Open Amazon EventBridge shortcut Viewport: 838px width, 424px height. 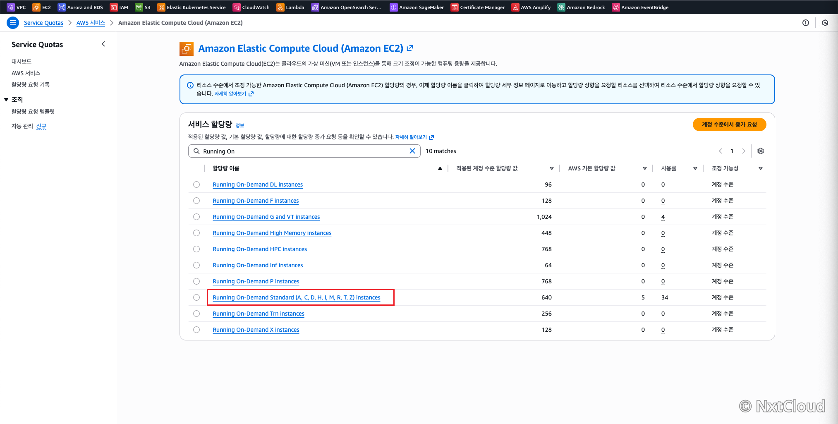point(640,7)
